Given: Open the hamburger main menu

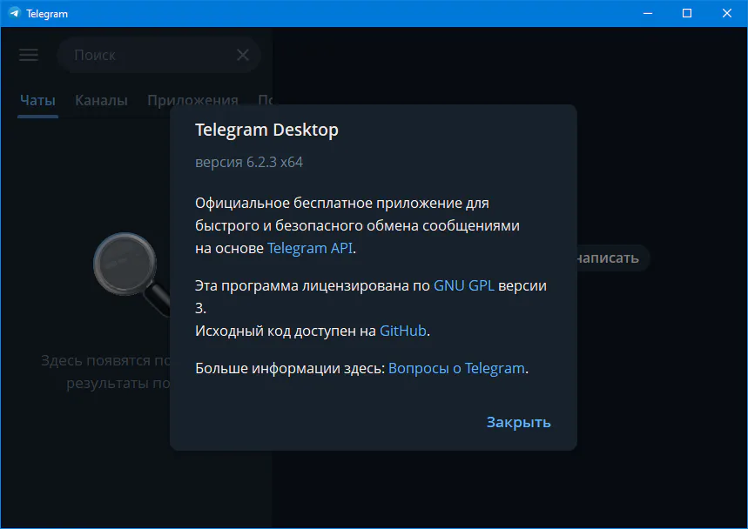Looking at the screenshot, I should pos(29,55).
